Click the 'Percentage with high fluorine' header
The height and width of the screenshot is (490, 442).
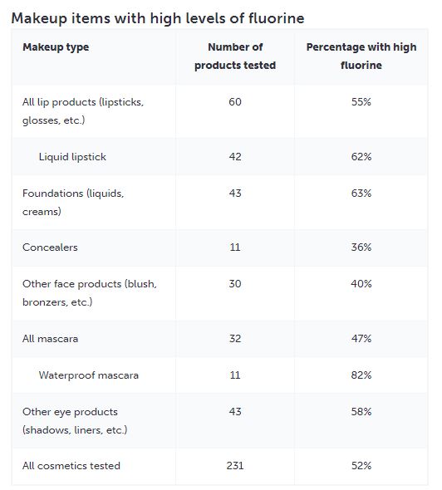click(361, 56)
